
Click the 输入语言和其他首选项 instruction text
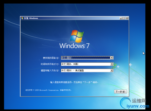(x=74, y=82)
